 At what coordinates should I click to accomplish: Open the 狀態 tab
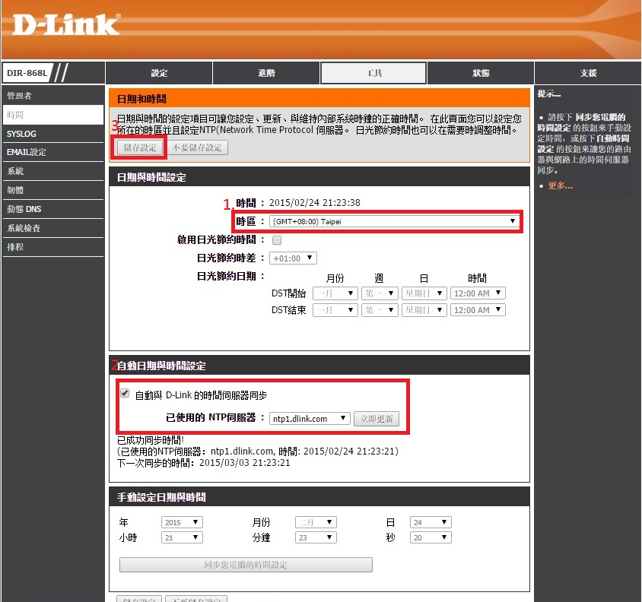(480, 73)
